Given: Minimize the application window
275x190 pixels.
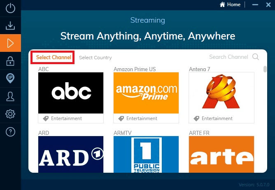Looking at the screenshot, I should tap(255, 5).
